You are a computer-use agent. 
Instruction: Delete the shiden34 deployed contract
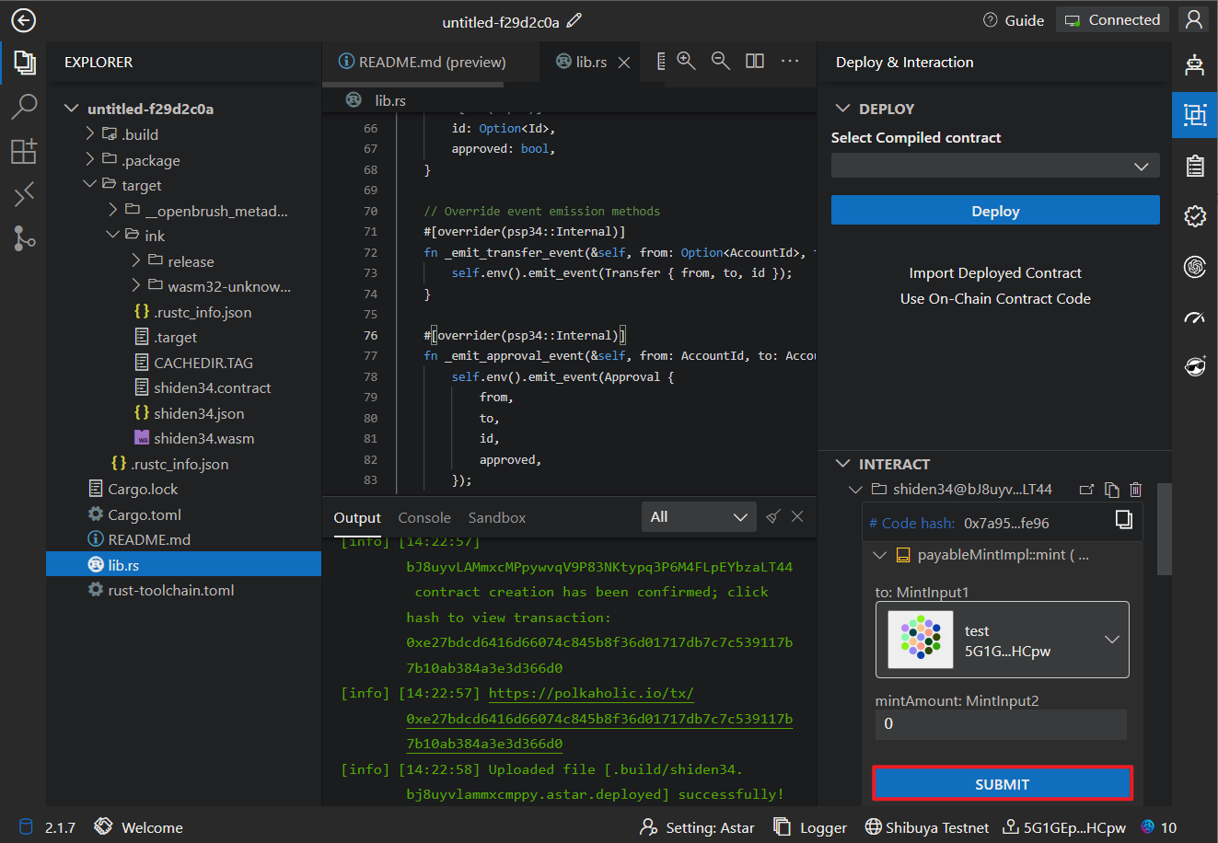coord(1135,490)
